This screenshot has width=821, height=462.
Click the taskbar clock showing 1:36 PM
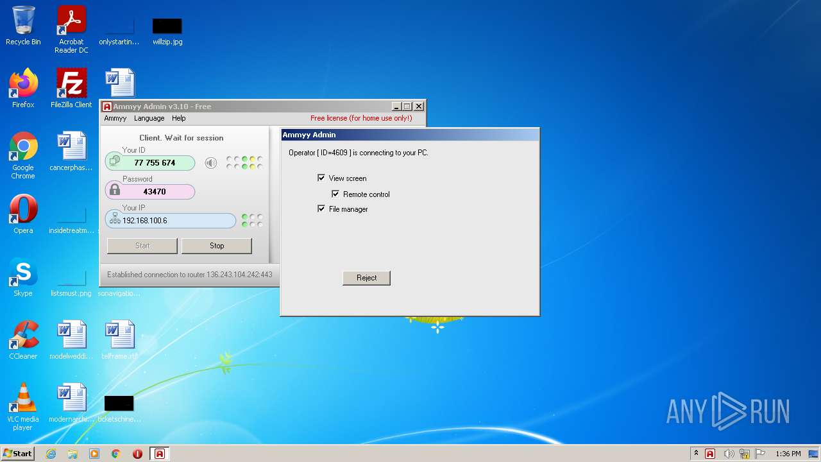[x=788, y=454]
